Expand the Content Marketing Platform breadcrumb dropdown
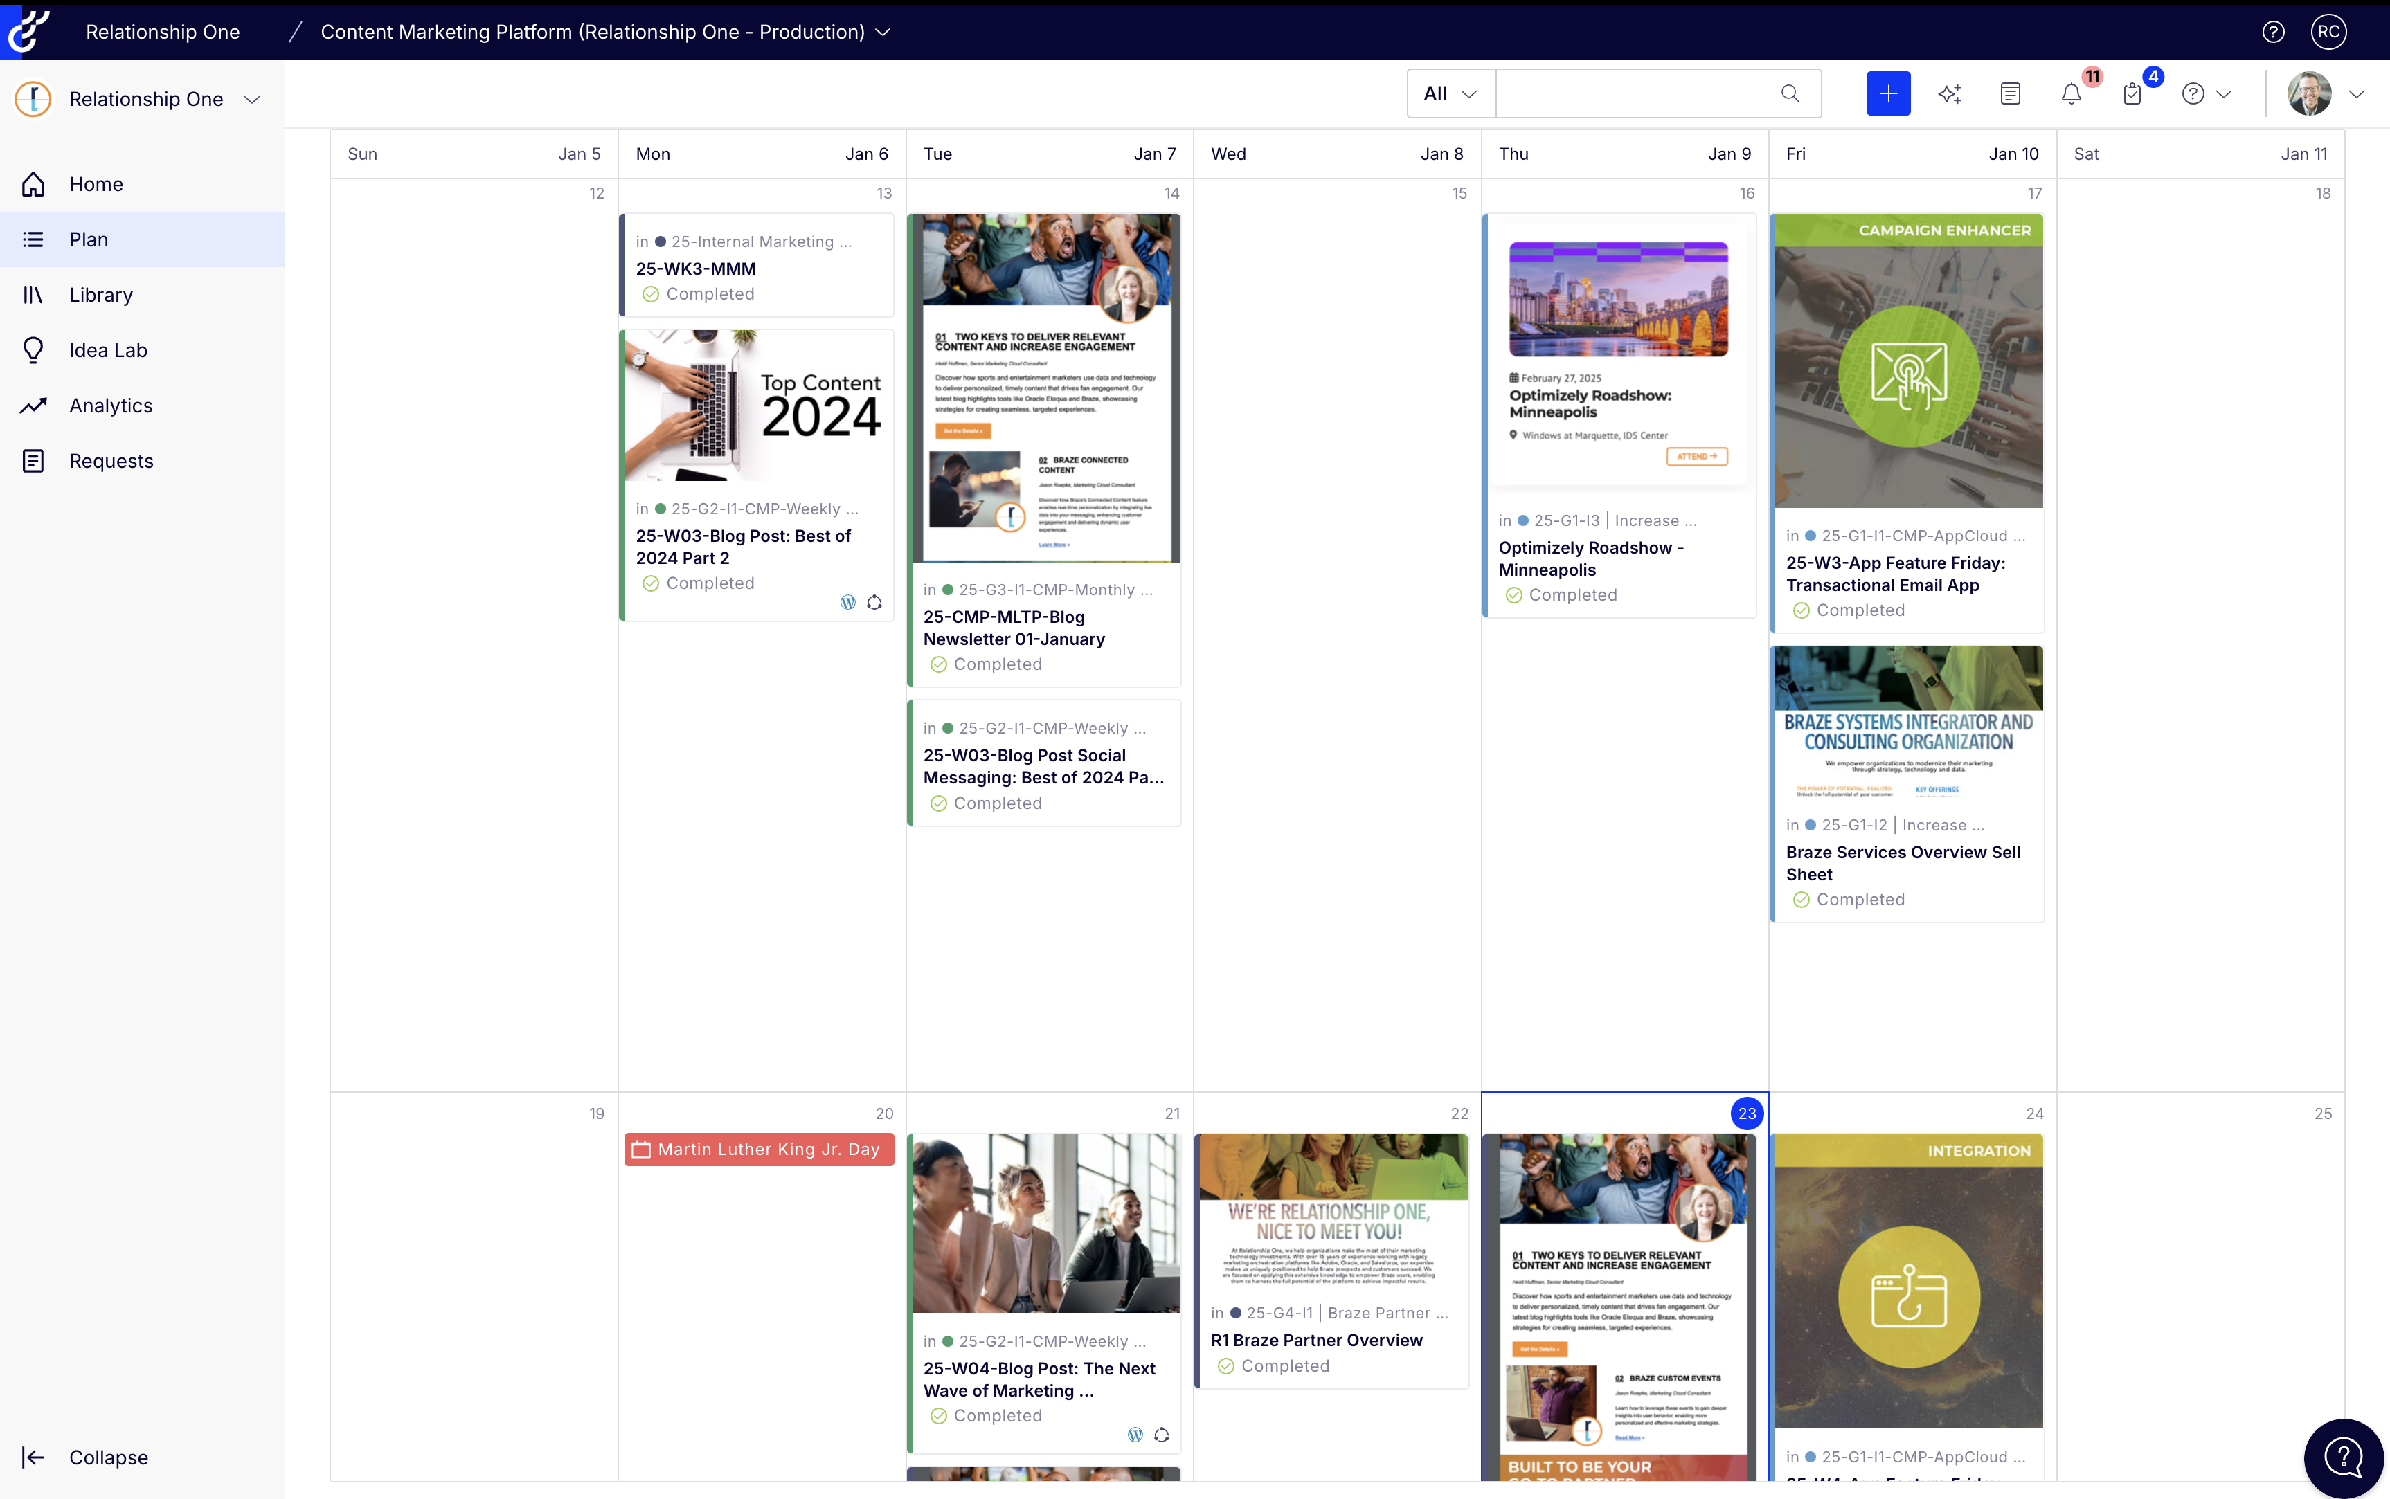This screenshot has width=2390, height=1499. pos(883,32)
